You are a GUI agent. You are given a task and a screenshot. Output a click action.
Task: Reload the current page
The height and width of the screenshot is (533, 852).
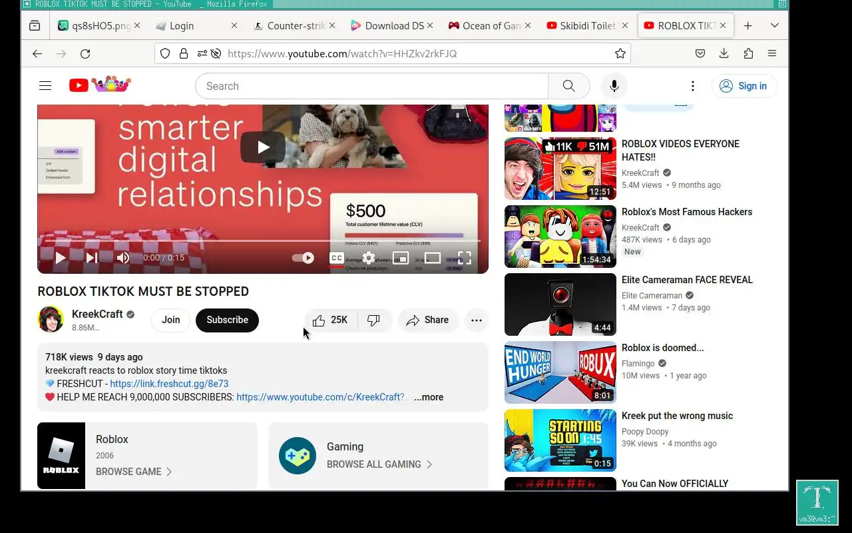(85, 53)
